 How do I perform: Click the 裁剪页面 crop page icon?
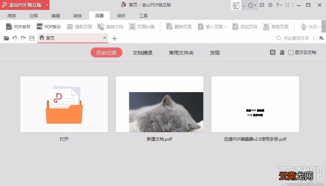pyautogui.click(x=266, y=27)
